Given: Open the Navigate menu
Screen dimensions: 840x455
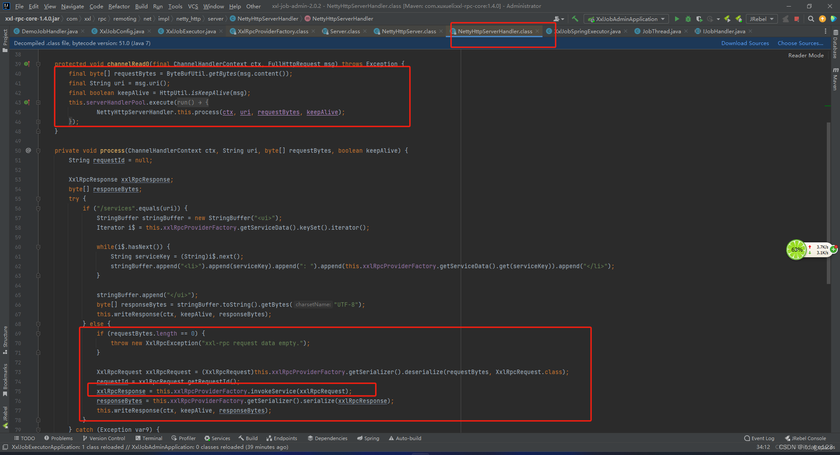Looking at the screenshot, I should (x=72, y=6).
